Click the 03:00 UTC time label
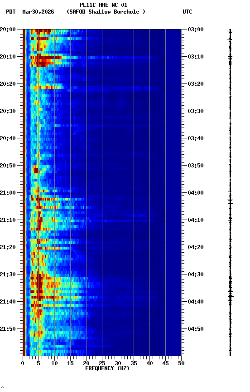 click(196, 29)
